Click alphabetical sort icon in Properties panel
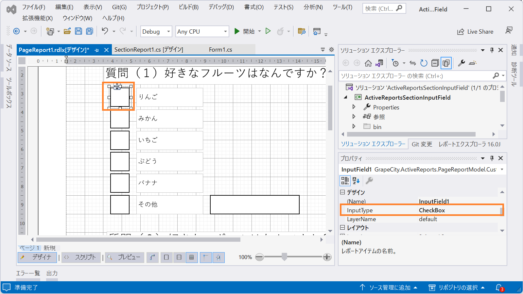 [356, 181]
